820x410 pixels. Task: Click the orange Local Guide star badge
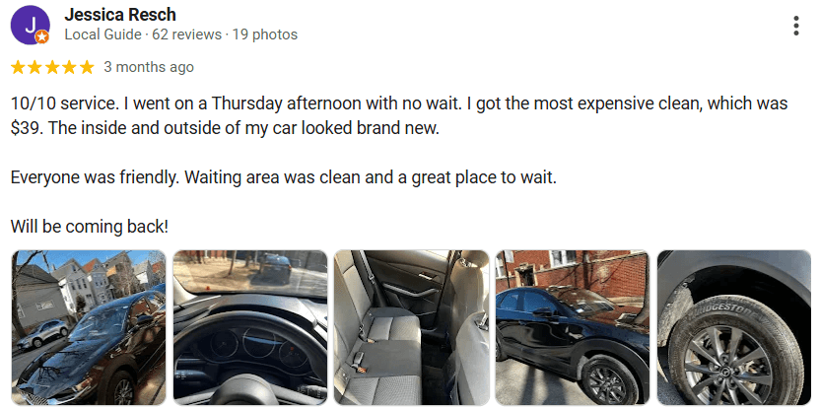(x=42, y=37)
